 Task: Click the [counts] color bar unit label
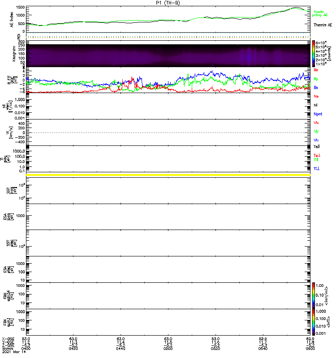pyautogui.click(x=329, y=54)
